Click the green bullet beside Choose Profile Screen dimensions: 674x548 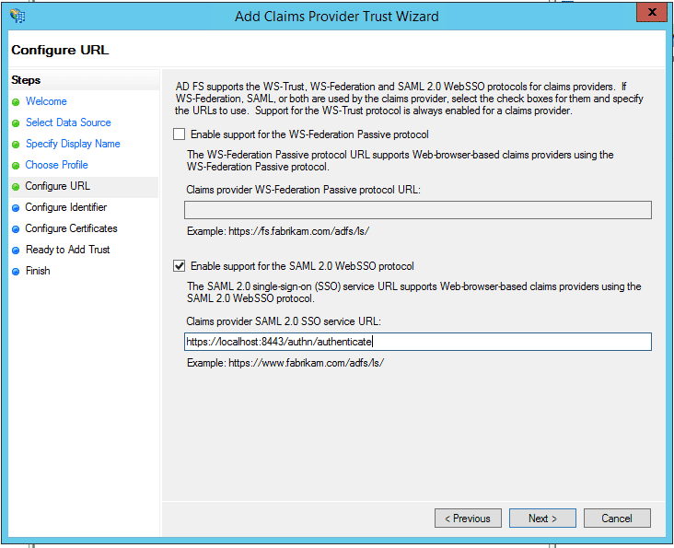click(16, 166)
